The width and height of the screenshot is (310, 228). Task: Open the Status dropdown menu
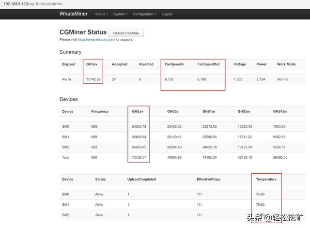pos(101,14)
